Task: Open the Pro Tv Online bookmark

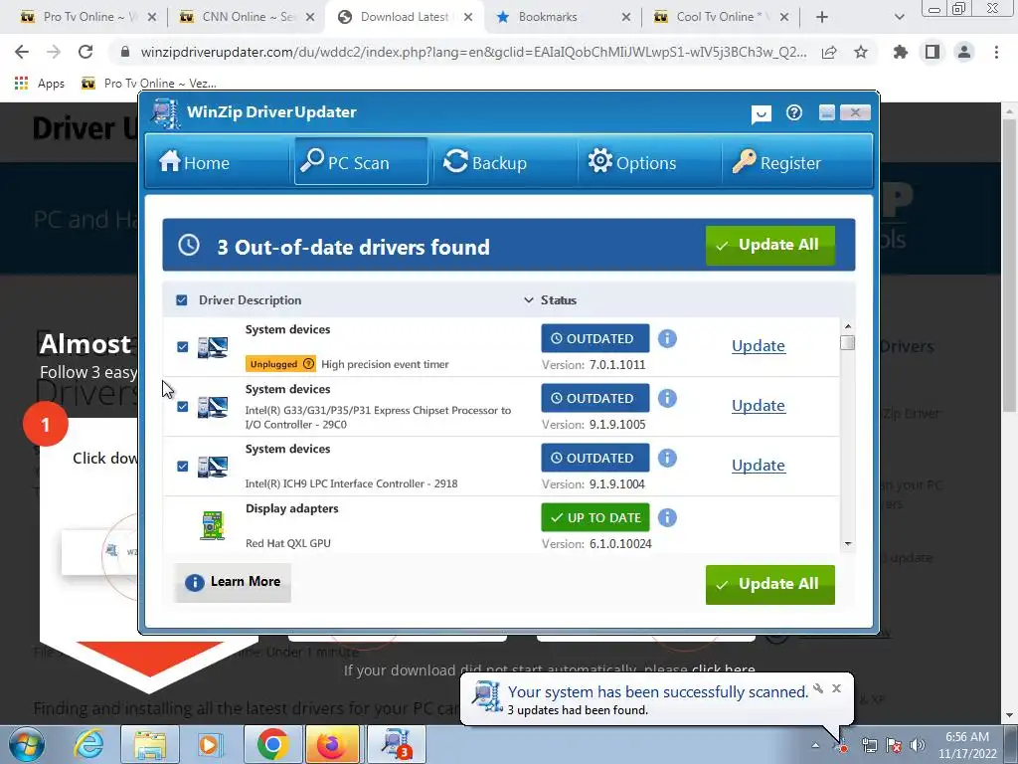Action: [149, 84]
